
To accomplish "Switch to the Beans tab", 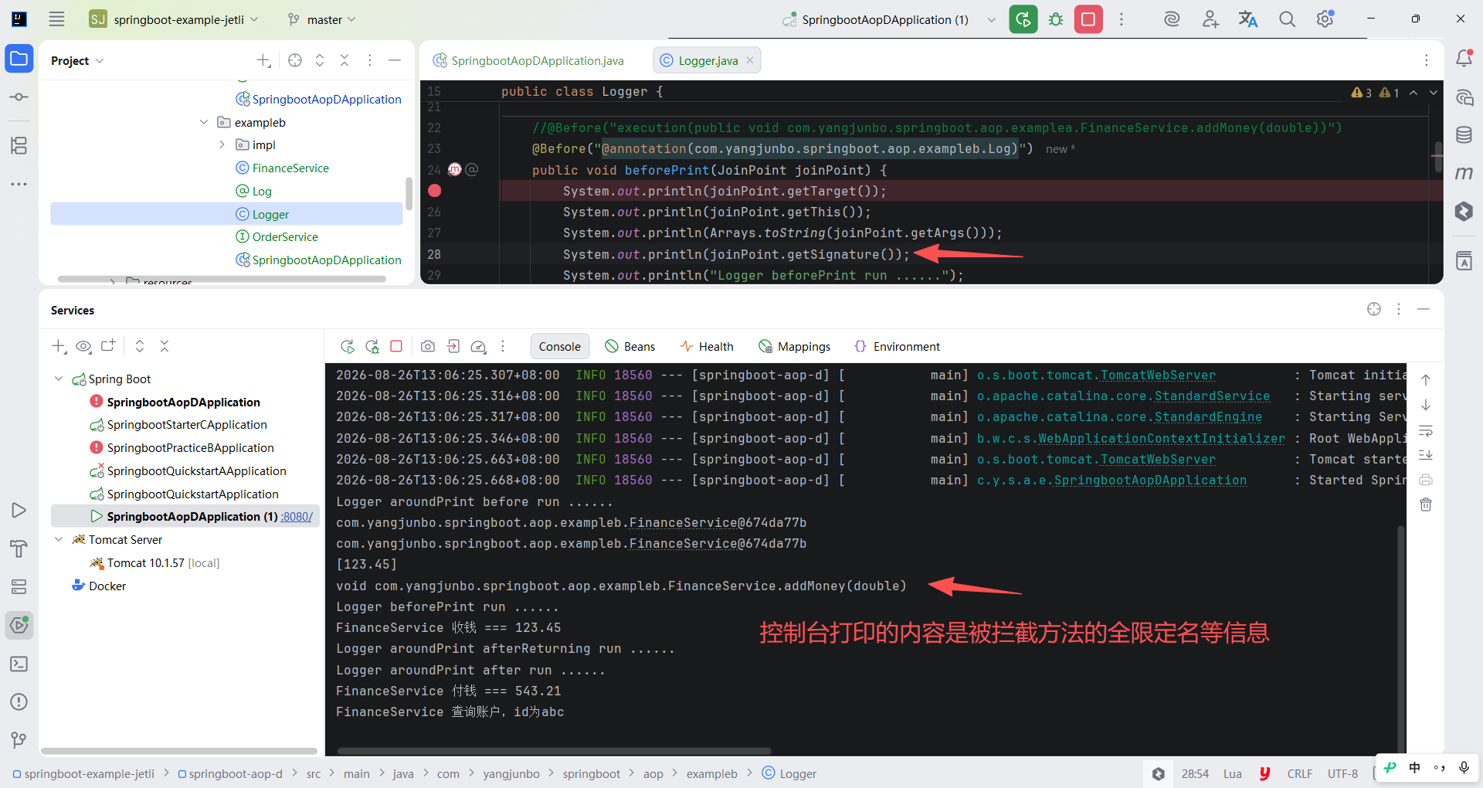I will [x=630, y=346].
